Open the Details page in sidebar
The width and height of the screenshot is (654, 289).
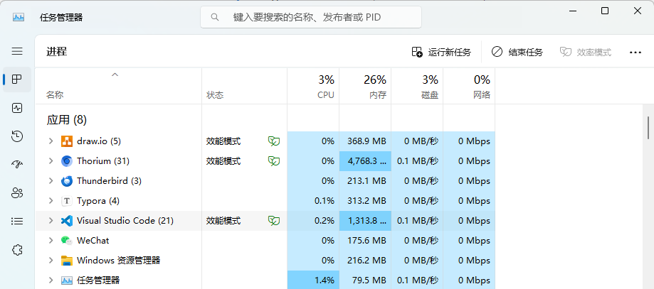click(x=17, y=222)
